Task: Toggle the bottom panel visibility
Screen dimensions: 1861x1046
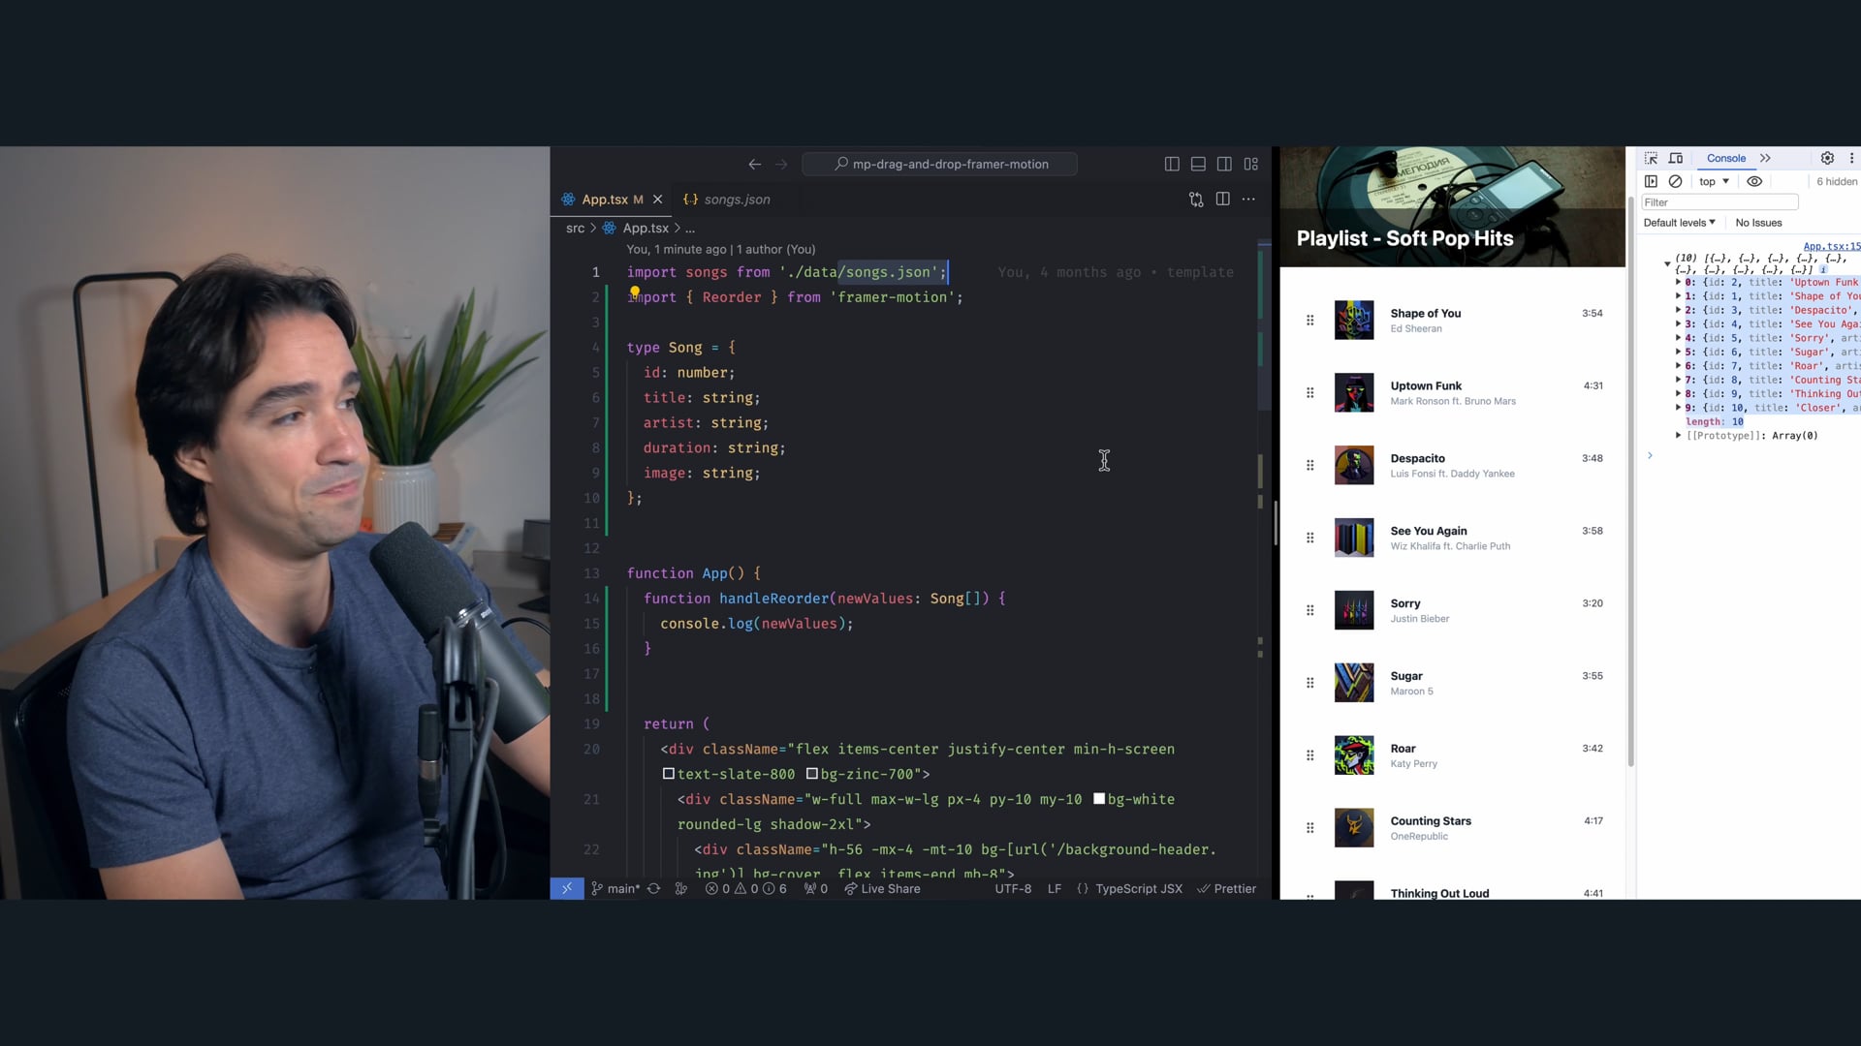Action: click(1198, 165)
